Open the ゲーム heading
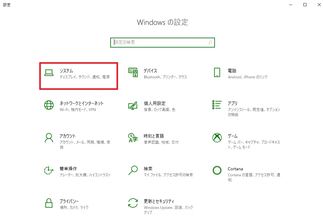Image resolution: width=323 pixels, height=221 pixels. point(233,136)
